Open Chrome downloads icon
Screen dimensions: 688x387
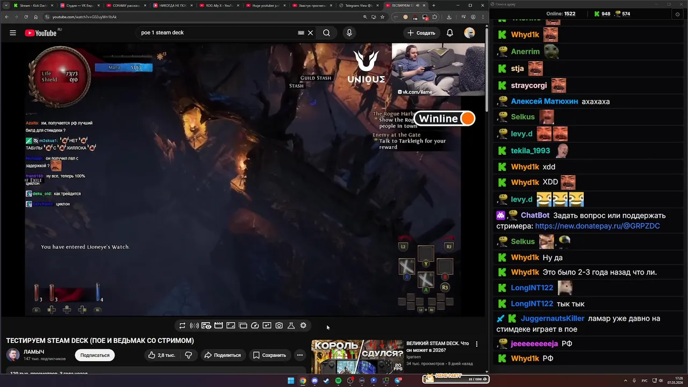449,17
